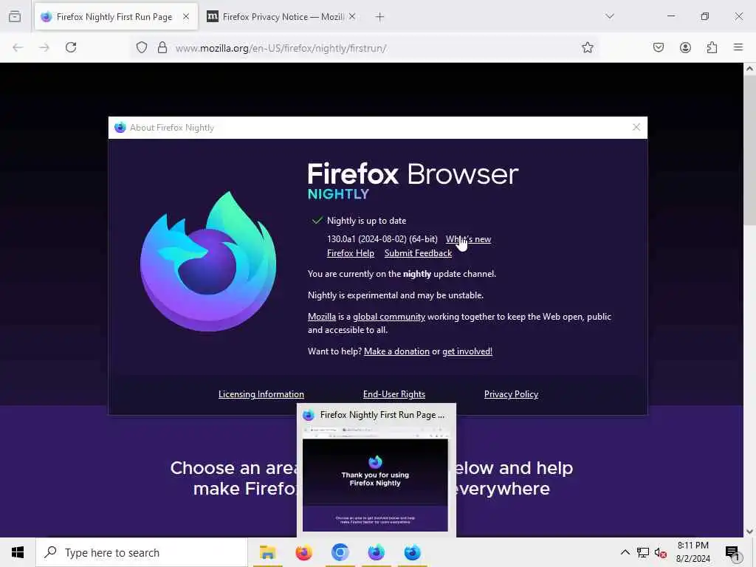Open the global community link
This screenshot has height=567, width=756.
pyautogui.click(x=389, y=317)
